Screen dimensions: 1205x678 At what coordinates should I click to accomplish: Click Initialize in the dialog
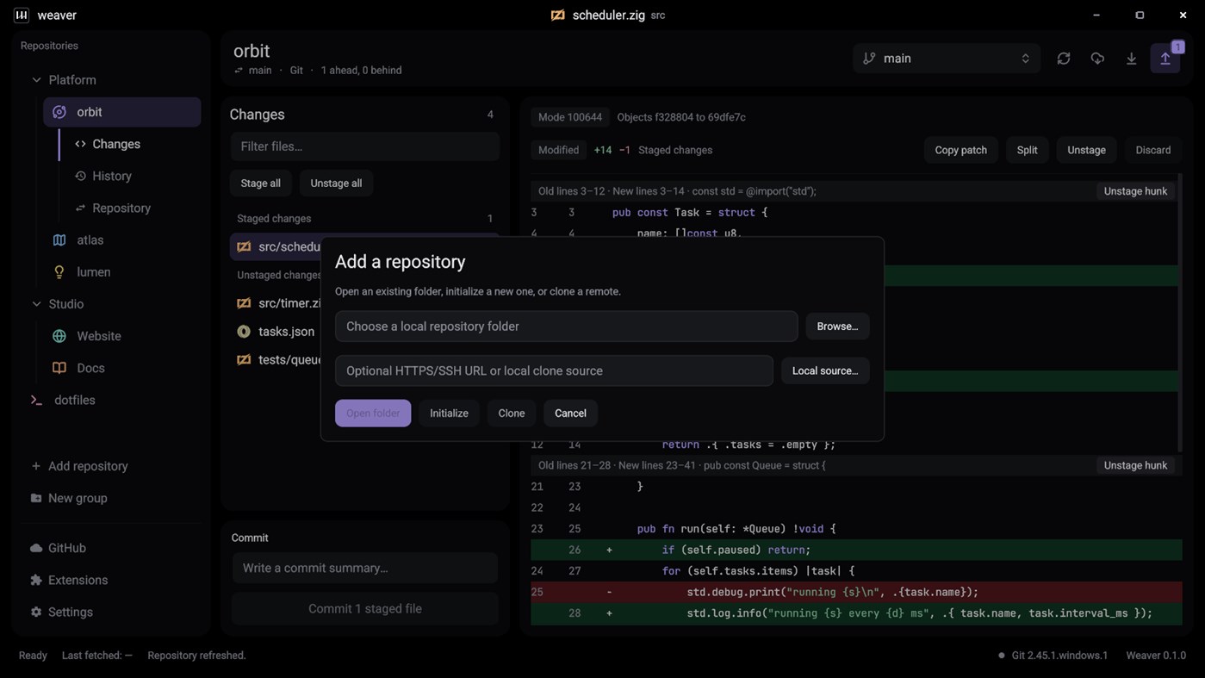pos(449,414)
